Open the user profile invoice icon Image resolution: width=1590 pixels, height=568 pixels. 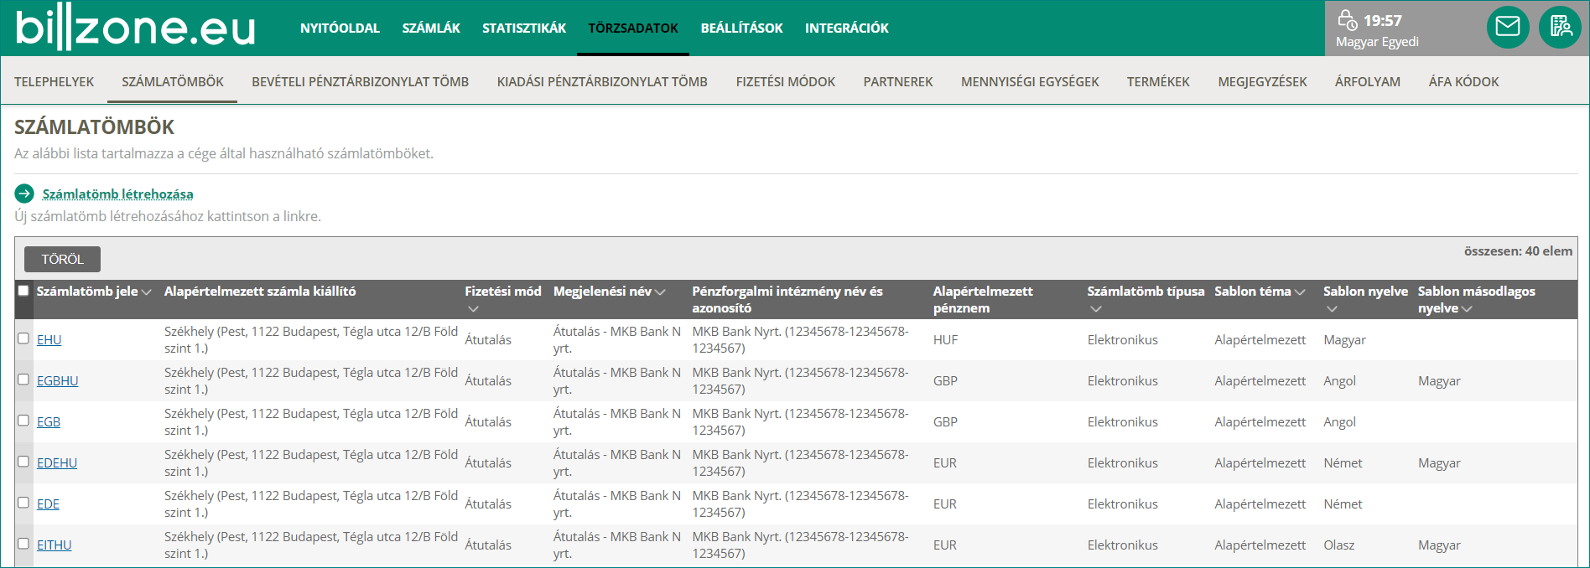coord(1560,27)
